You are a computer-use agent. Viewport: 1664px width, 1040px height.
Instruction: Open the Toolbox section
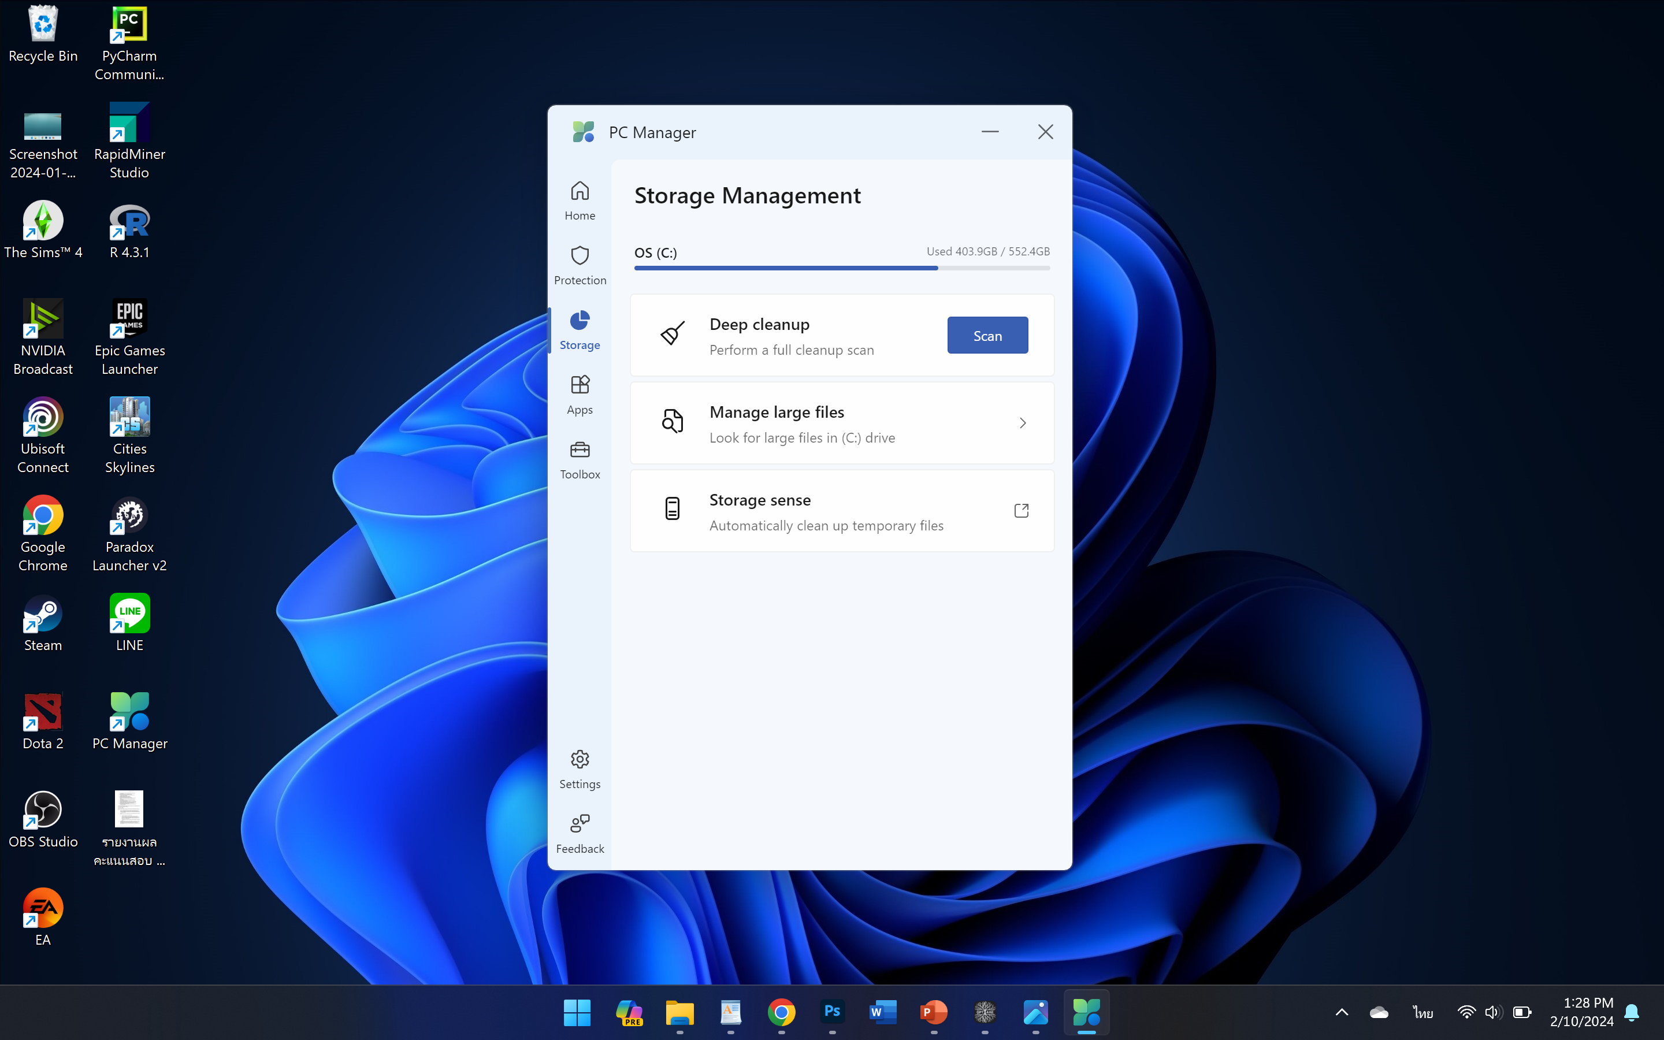click(x=580, y=459)
